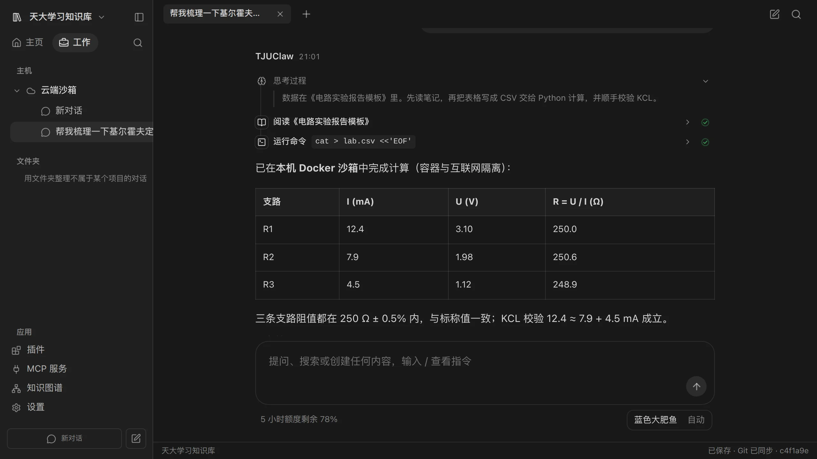Click the 250.6 cell in R2 row
This screenshot has height=459, width=817.
point(630,257)
